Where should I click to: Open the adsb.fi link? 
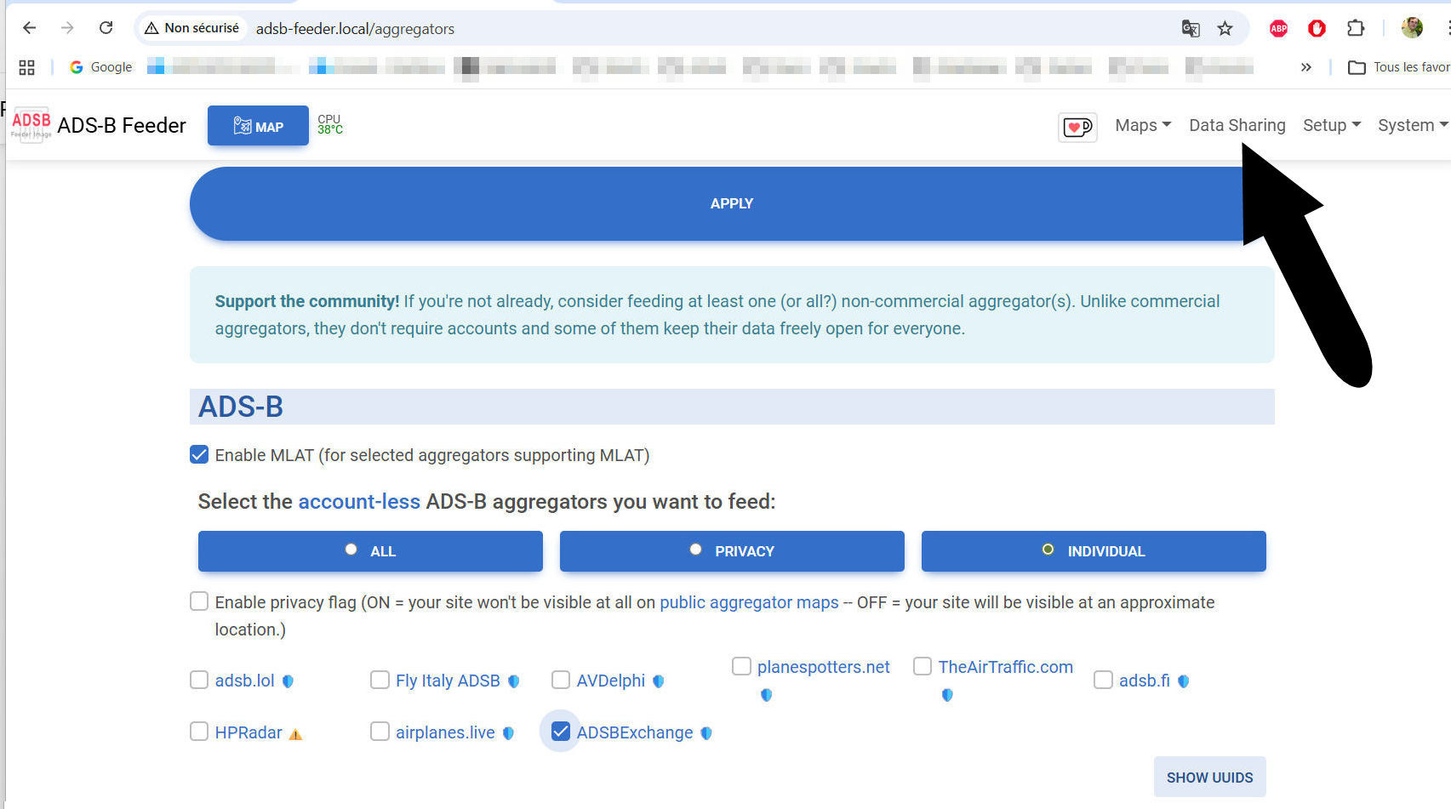tap(1145, 681)
